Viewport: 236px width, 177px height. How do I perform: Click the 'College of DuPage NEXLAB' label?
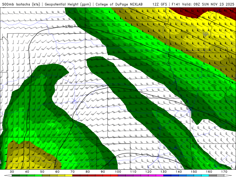coord(119,4)
